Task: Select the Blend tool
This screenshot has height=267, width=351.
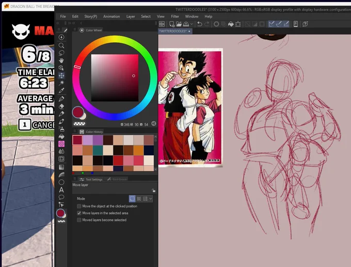Action: (x=61, y=151)
